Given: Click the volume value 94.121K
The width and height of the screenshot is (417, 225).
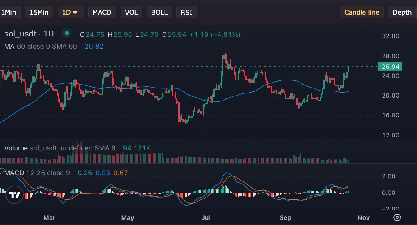Looking at the screenshot, I should pyautogui.click(x=137, y=148).
